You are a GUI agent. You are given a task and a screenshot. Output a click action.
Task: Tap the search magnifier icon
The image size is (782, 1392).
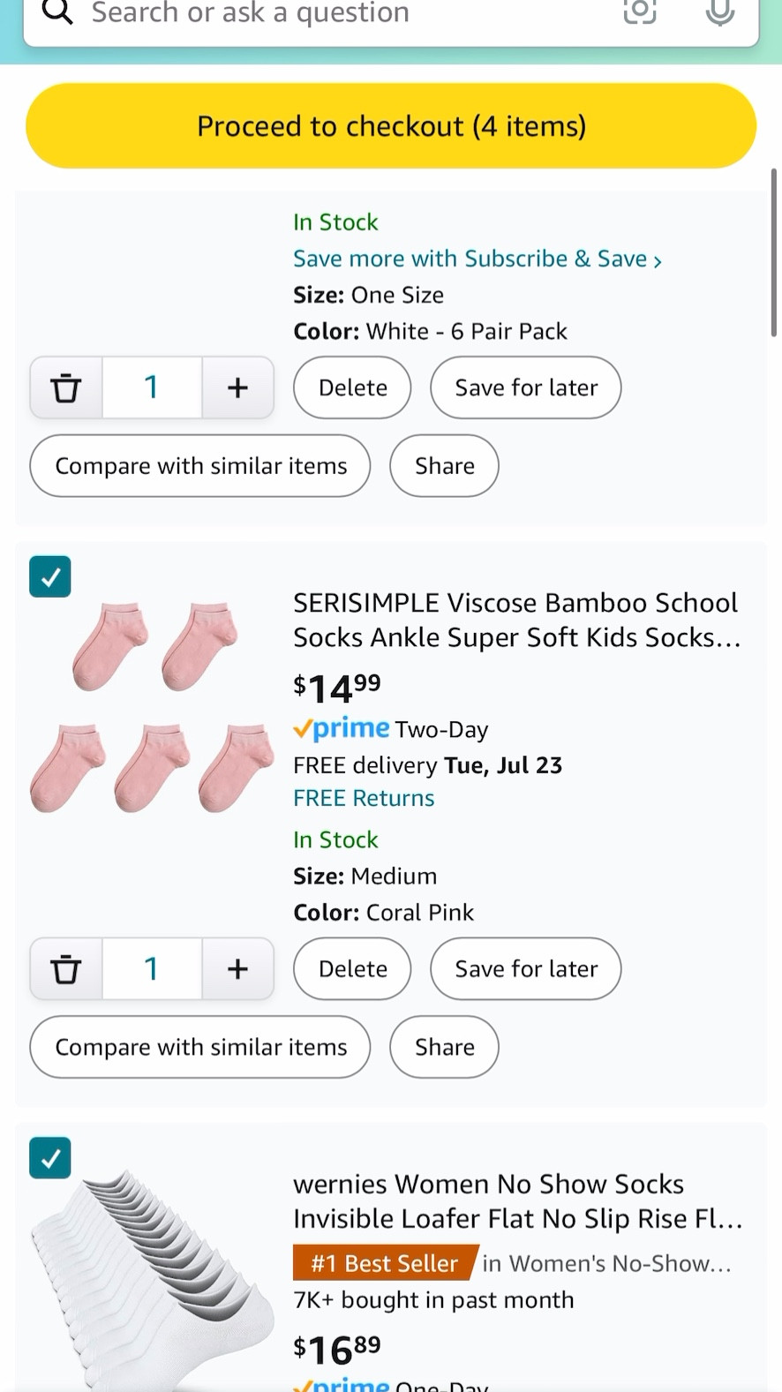(x=56, y=13)
